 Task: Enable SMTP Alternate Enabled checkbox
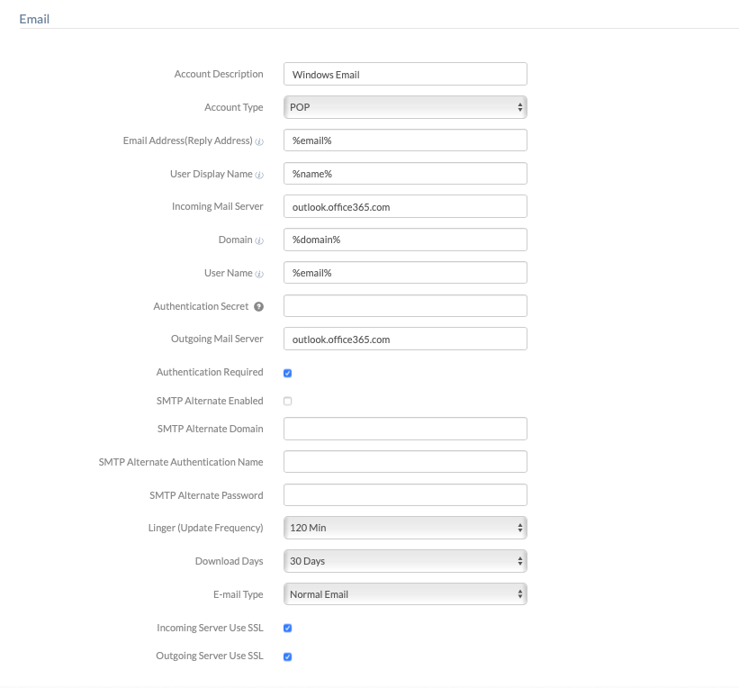pos(287,401)
